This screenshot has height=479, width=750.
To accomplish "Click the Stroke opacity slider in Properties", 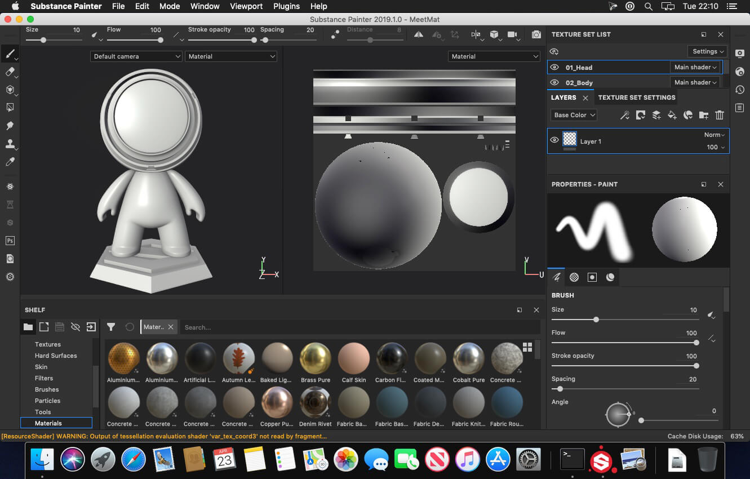I will pyautogui.click(x=624, y=366).
